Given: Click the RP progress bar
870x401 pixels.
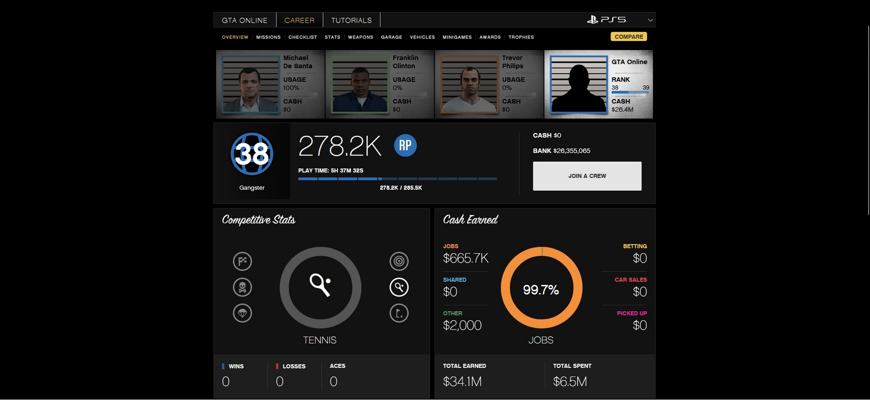Looking at the screenshot, I should pyautogui.click(x=397, y=179).
